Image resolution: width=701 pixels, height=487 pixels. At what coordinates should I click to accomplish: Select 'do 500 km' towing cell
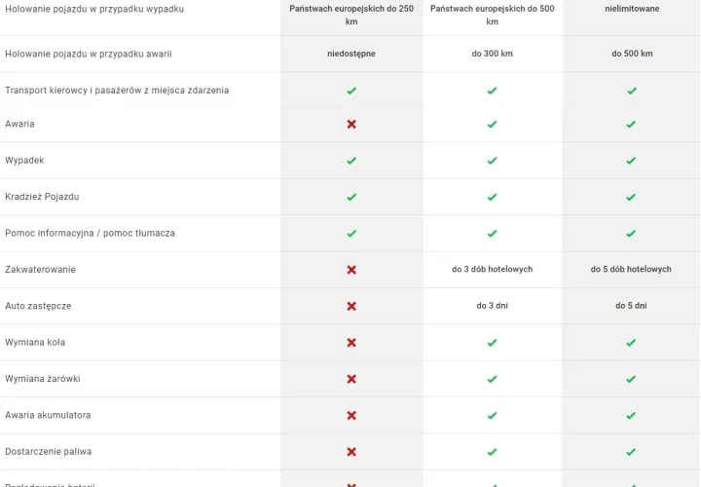[632, 54]
